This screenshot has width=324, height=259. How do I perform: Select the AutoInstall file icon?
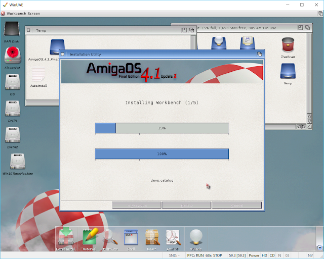tap(38, 75)
